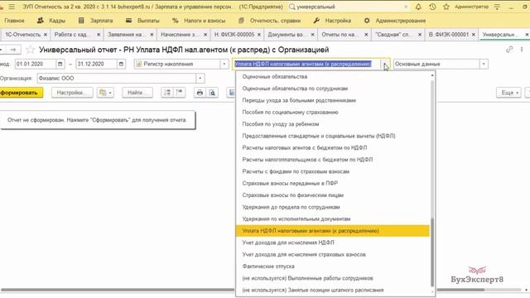Open Отчетность, справки section

(269, 21)
